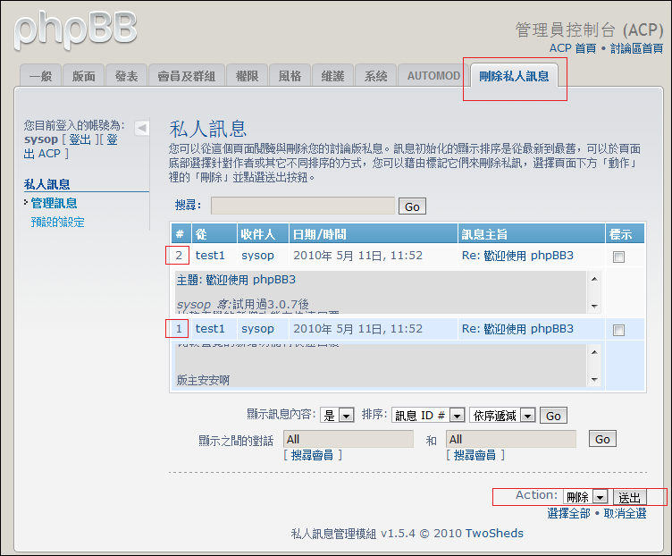
Task: Switch to the AUTOMOD tab
Action: [433, 76]
